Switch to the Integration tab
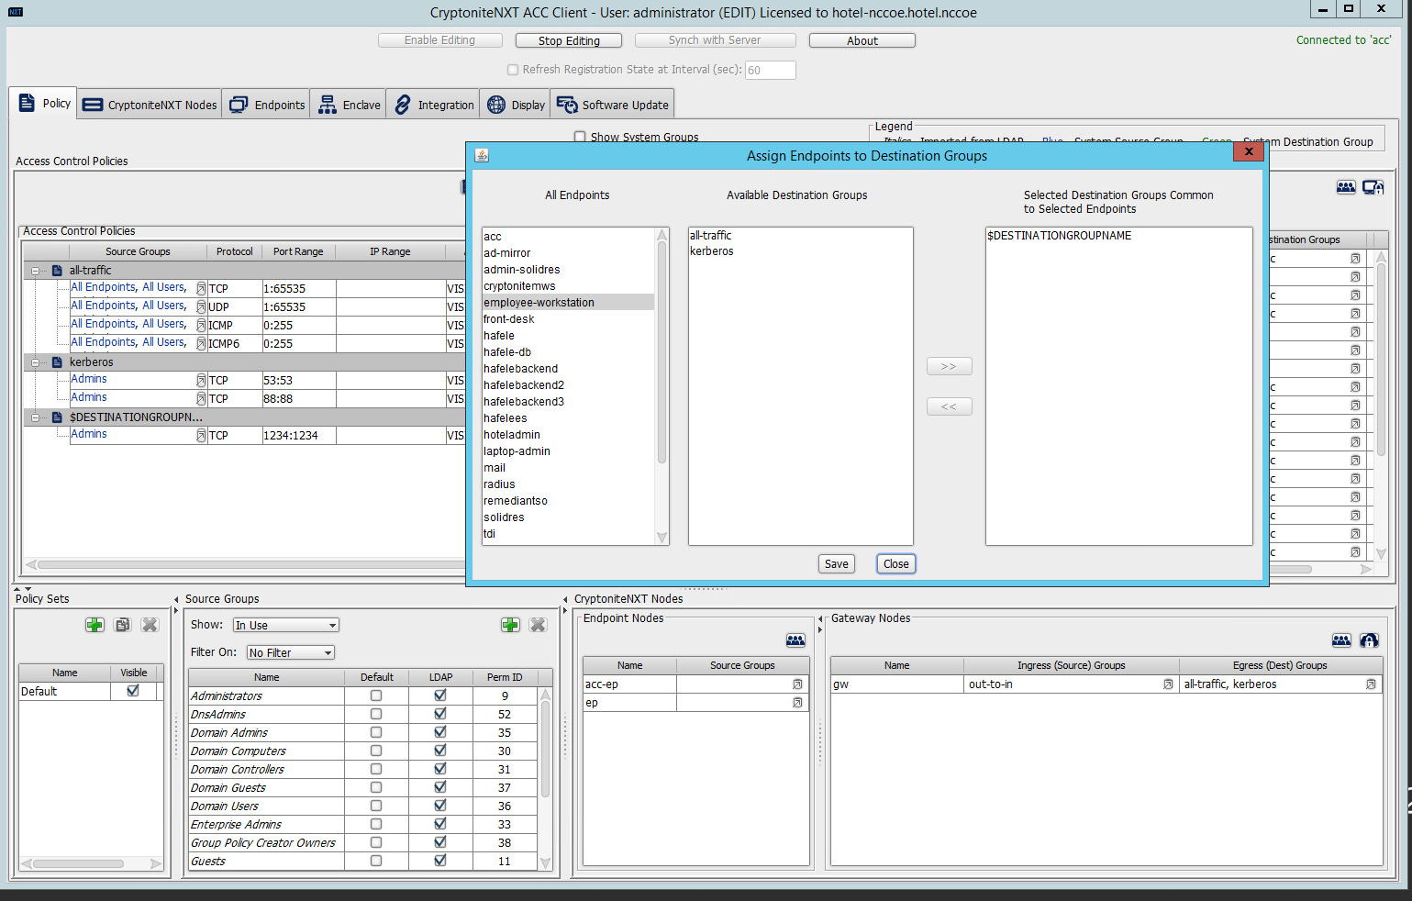This screenshot has width=1412, height=901. click(x=433, y=105)
